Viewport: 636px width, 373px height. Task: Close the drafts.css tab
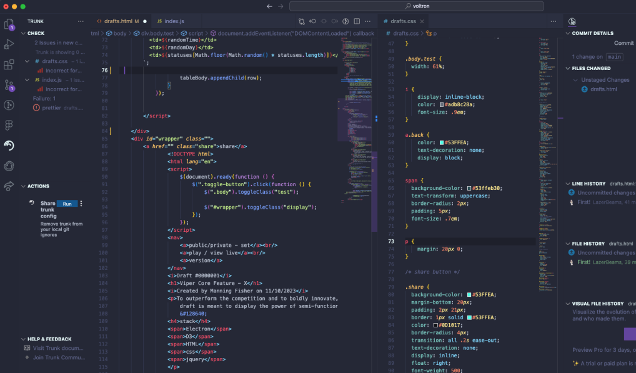[422, 21]
